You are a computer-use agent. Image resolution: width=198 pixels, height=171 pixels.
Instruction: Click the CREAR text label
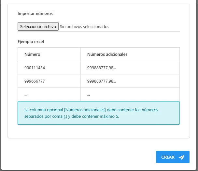click(168, 157)
